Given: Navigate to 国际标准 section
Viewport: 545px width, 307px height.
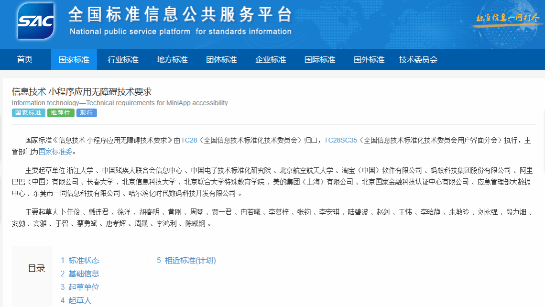Looking at the screenshot, I should [x=320, y=60].
